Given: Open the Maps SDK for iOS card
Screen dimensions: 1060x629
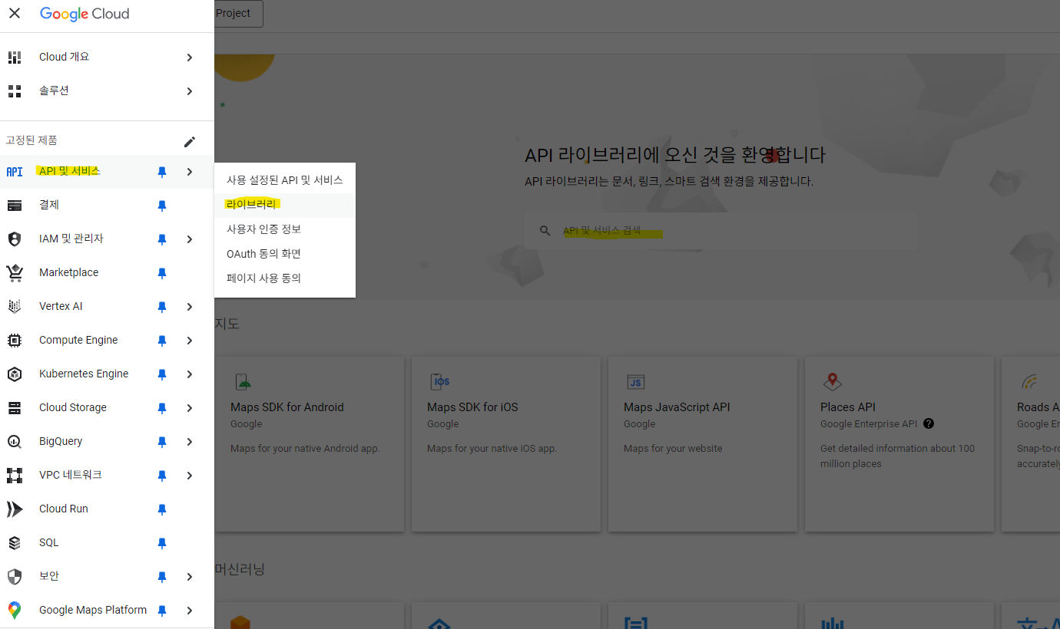Looking at the screenshot, I should (506, 444).
